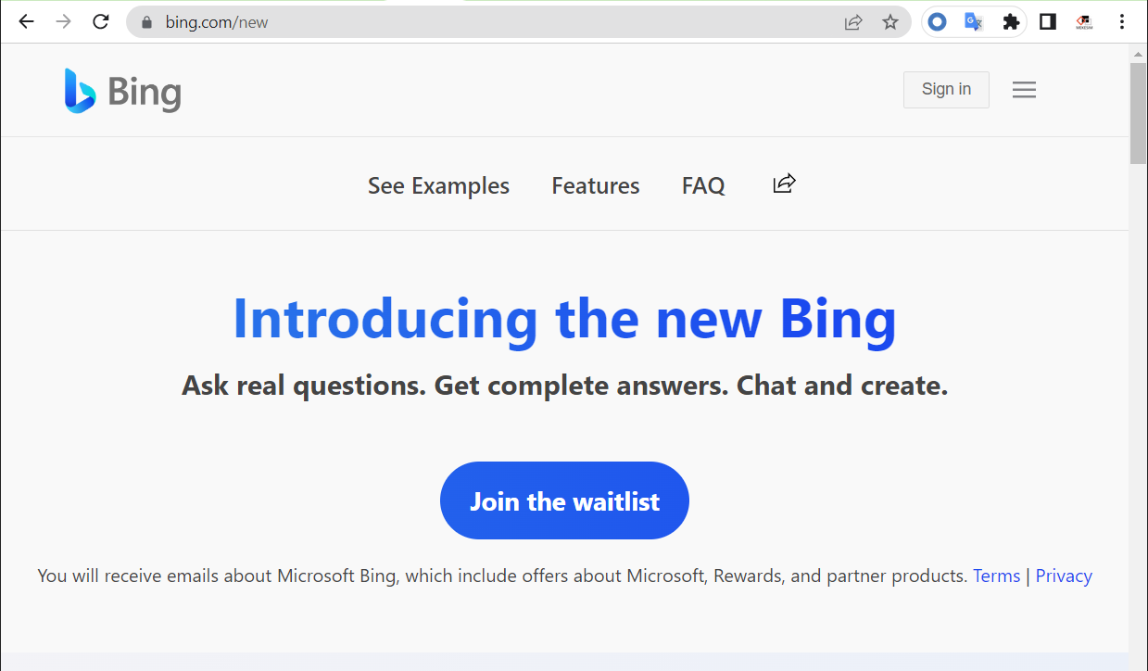1148x671 pixels.
Task: Click the blue circle extension icon
Action: click(x=938, y=22)
